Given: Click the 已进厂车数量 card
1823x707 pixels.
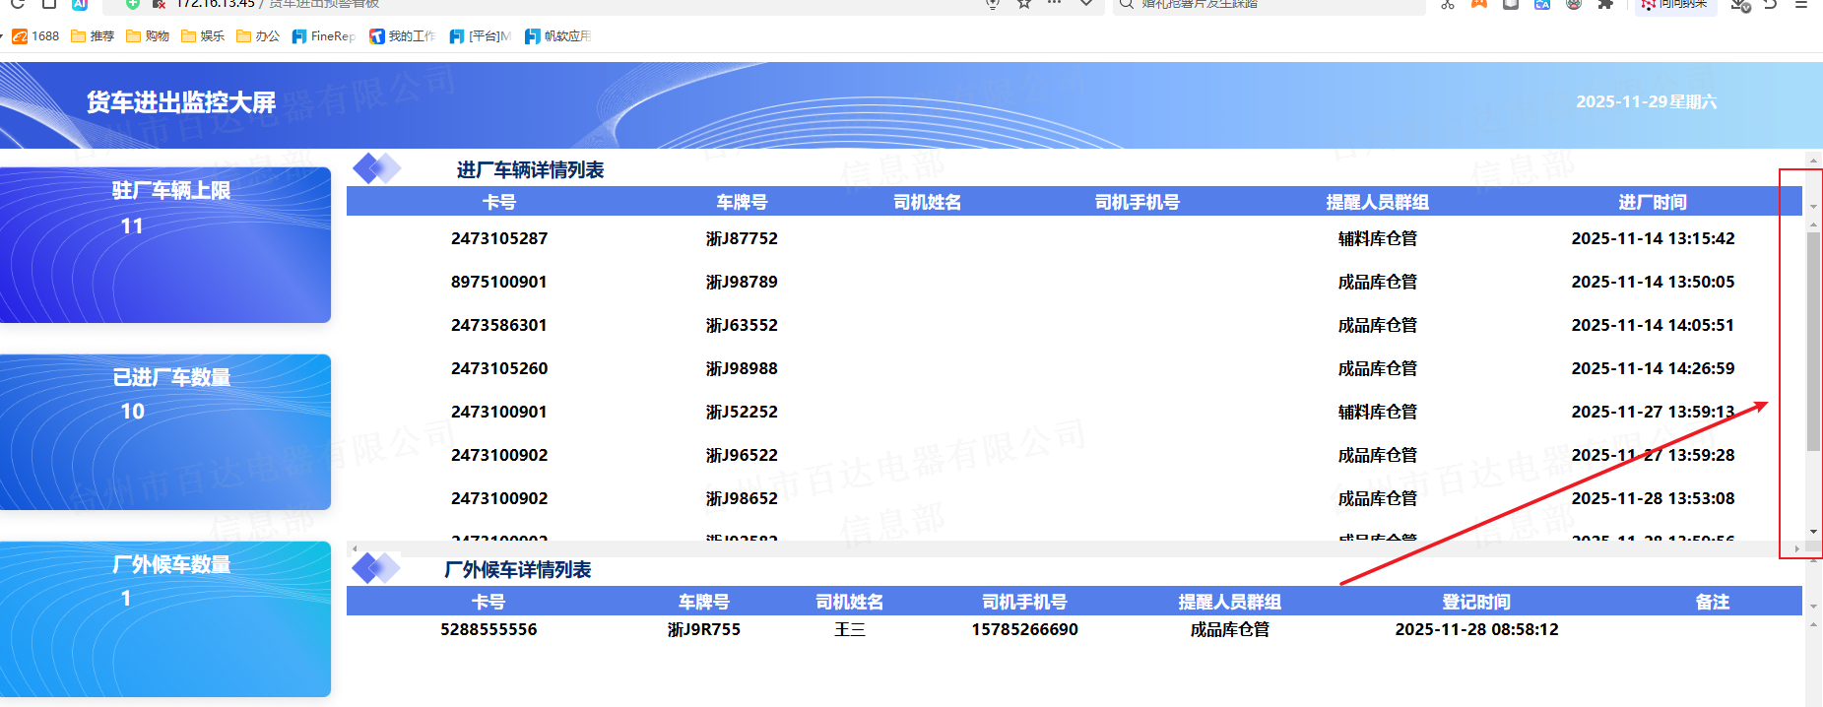Looking at the screenshot, I should pos(165,432).
